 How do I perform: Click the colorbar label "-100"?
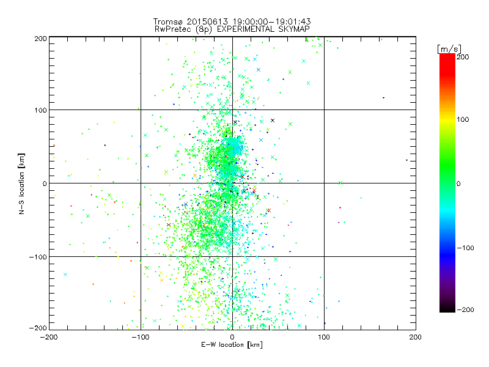pos(465,248)
